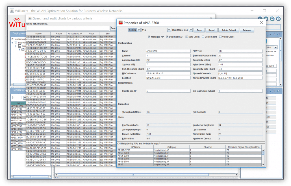Click the square stop icon in main toolbar
Image resolution: width=291 pixels, height=186 pixels.
coord(272,19)
